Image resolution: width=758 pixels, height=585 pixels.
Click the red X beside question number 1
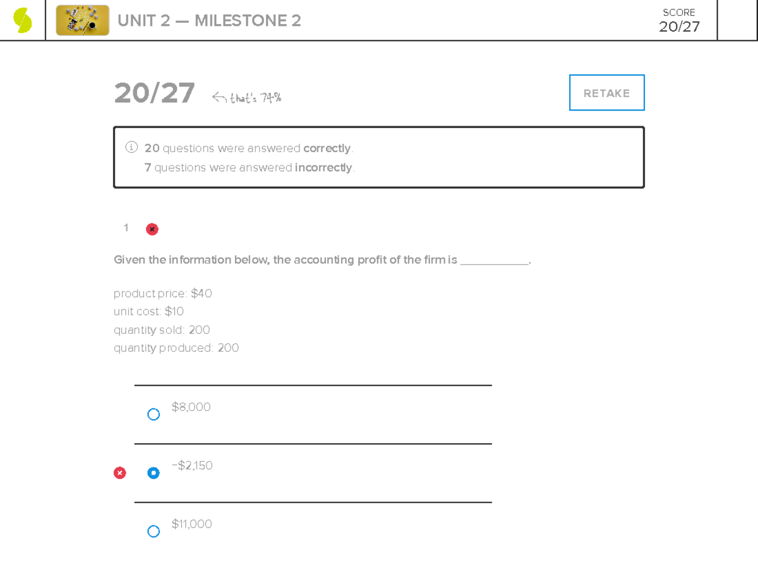(152, 229)
